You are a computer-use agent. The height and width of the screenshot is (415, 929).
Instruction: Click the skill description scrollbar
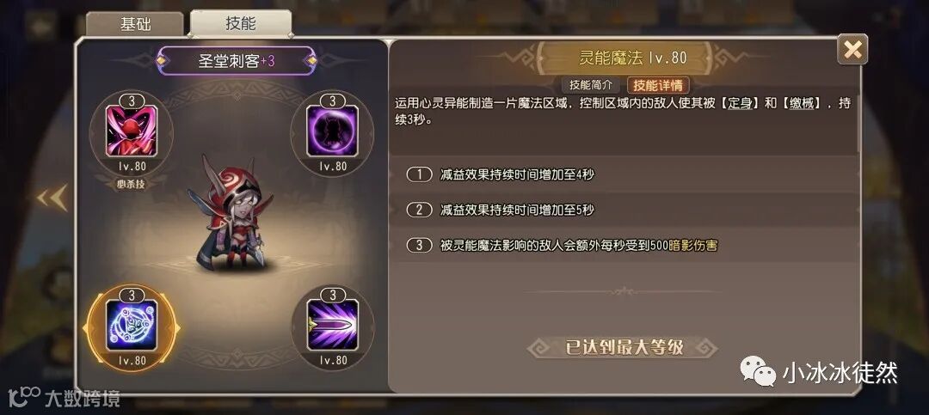pos(858,121)
